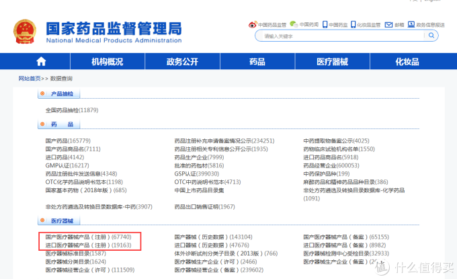Open 药品注册相关专利信息公开公示(1935) link
Viewport: 457px width, 279px height.
tap(221, 149)
